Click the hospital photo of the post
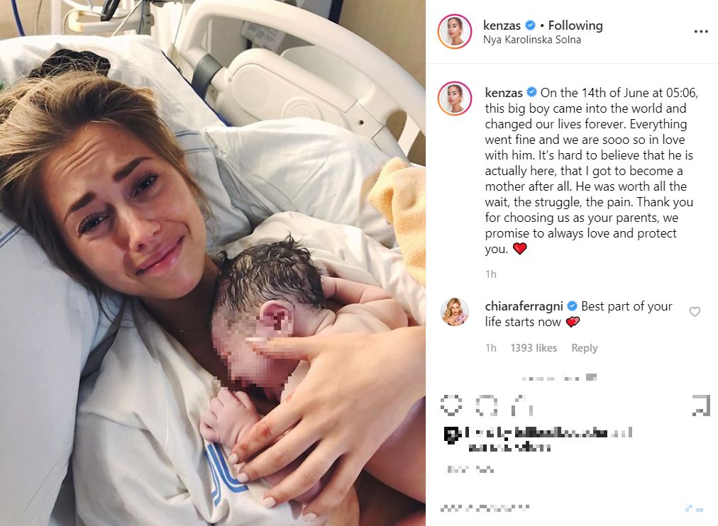The height and width of the screenshot is (526, 718). [x=213, y=263]
